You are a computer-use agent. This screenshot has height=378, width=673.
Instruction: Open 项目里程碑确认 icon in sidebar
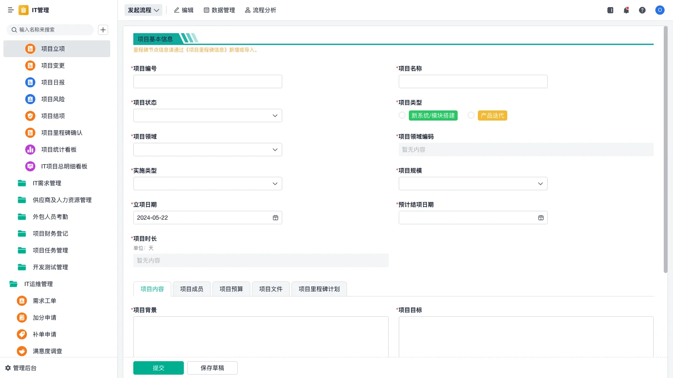[x=30, y=133]
